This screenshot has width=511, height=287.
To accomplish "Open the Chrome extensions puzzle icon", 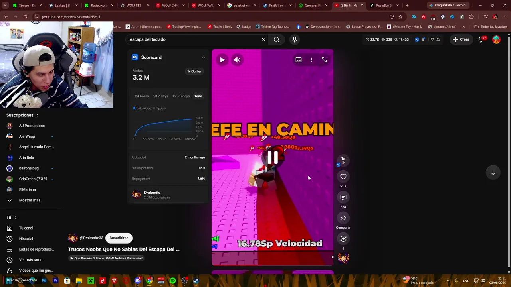I will (471, 17).
